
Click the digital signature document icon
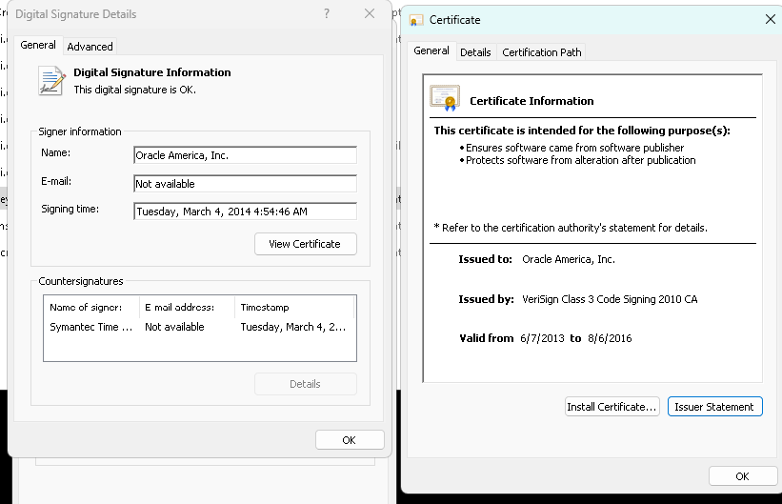51,81
